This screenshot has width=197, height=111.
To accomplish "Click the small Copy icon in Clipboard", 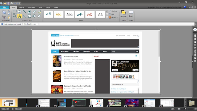I will tap(9, 14).
